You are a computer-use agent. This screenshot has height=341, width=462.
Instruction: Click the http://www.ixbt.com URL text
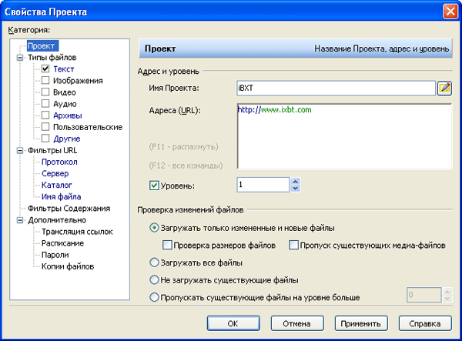pos(274,110)
